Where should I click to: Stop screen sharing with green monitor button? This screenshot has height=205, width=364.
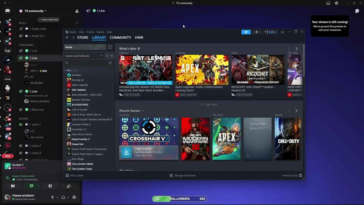click(x=32, y=186)
